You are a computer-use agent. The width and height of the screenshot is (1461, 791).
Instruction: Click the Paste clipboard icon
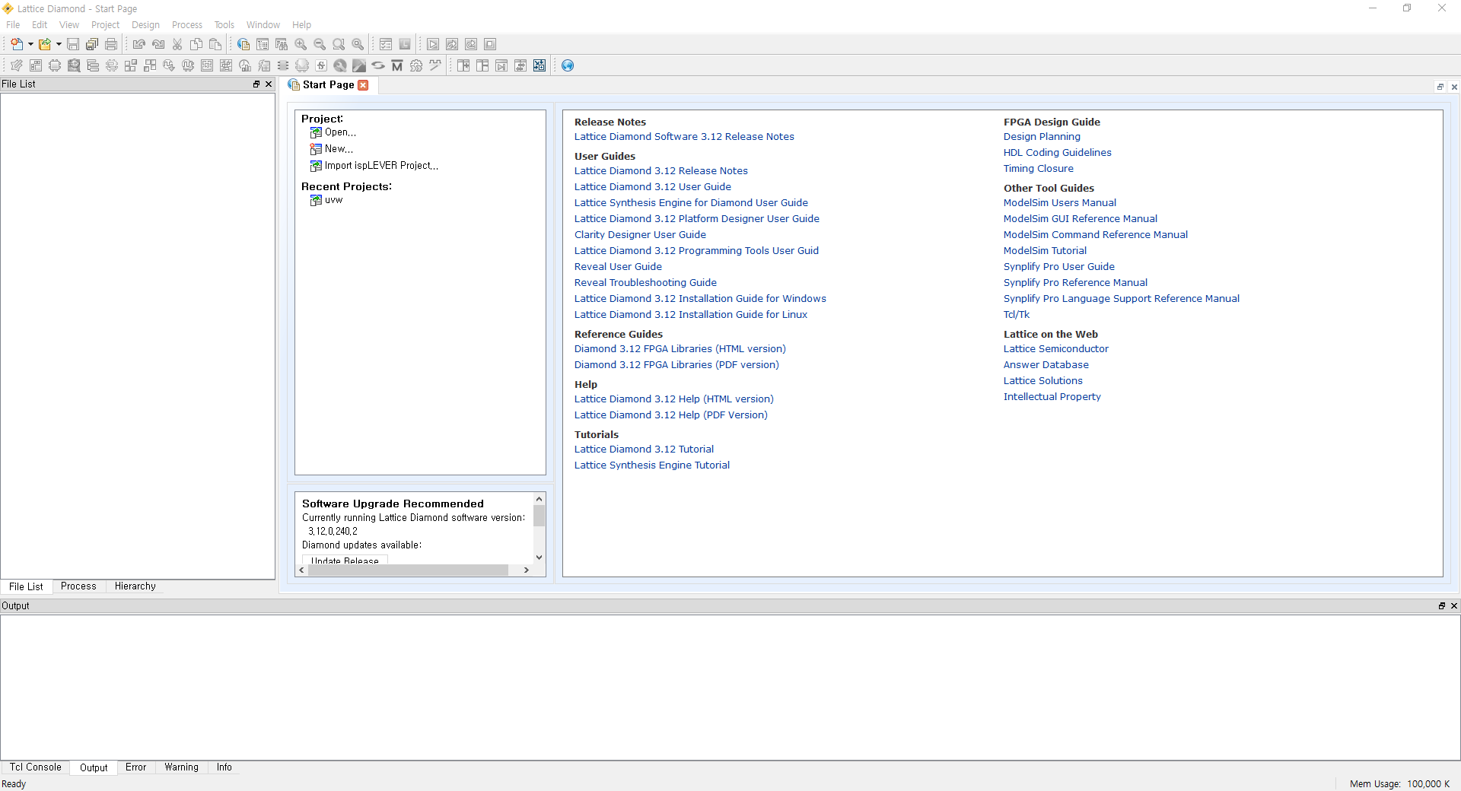(x=215, y=44)
